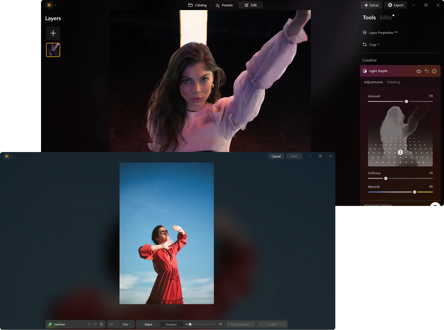Screen dimensions: 444x330
Task: Toggle Light Depth visibility eye icon
Action: point(419,71)
